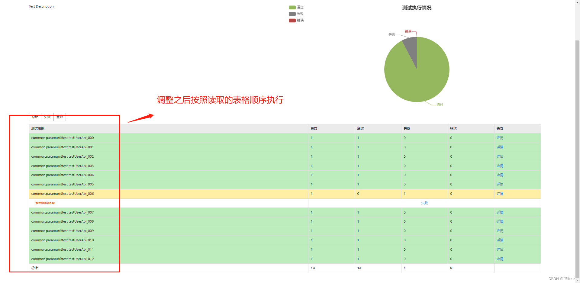This screenshot has height=283, width=580.
Task: Click the 通过 label beside pie chart
Action: pyautogui.click(x=440, y=105)
